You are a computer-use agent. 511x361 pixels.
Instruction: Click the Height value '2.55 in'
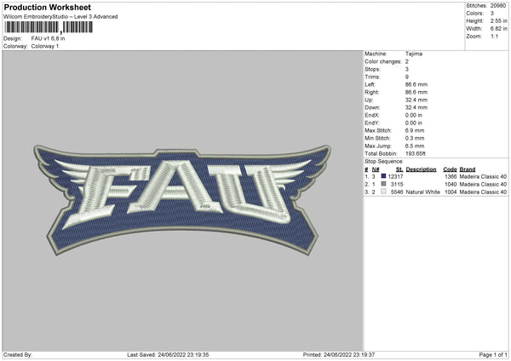click(498, 20)
